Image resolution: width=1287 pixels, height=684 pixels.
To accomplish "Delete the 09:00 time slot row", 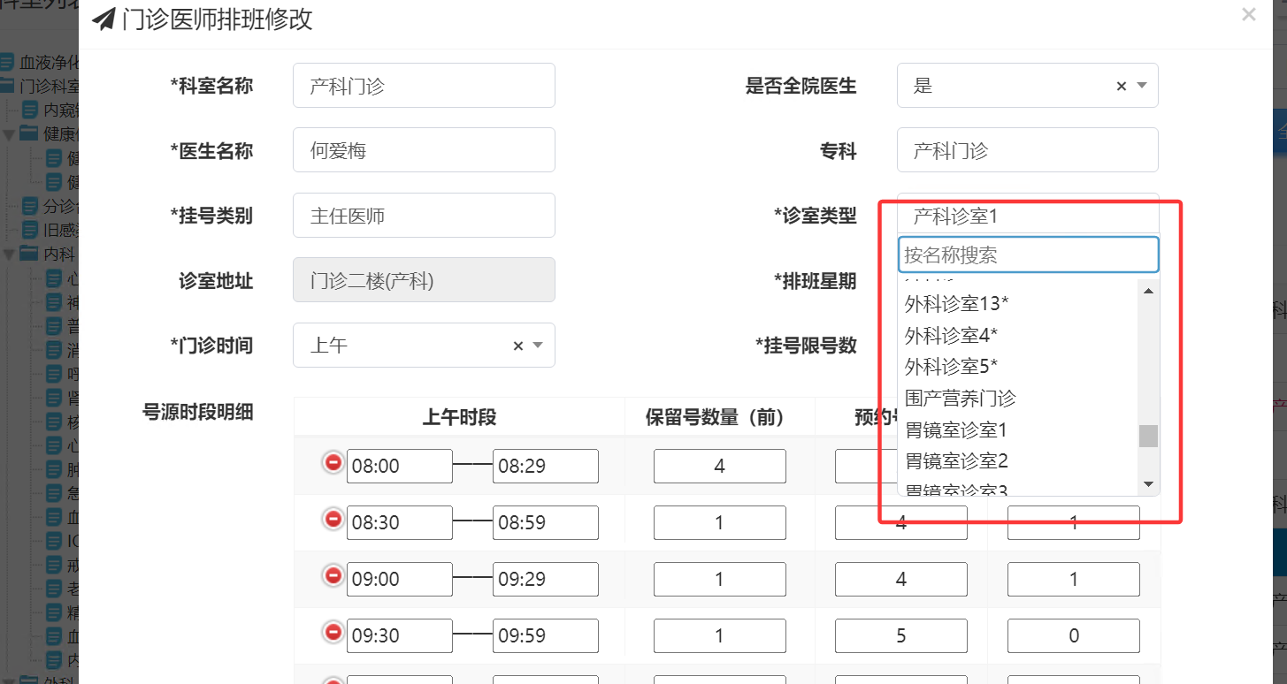I will [x=333, y=575].
